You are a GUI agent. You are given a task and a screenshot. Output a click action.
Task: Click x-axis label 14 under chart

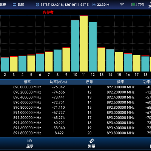tap(110, 75)
